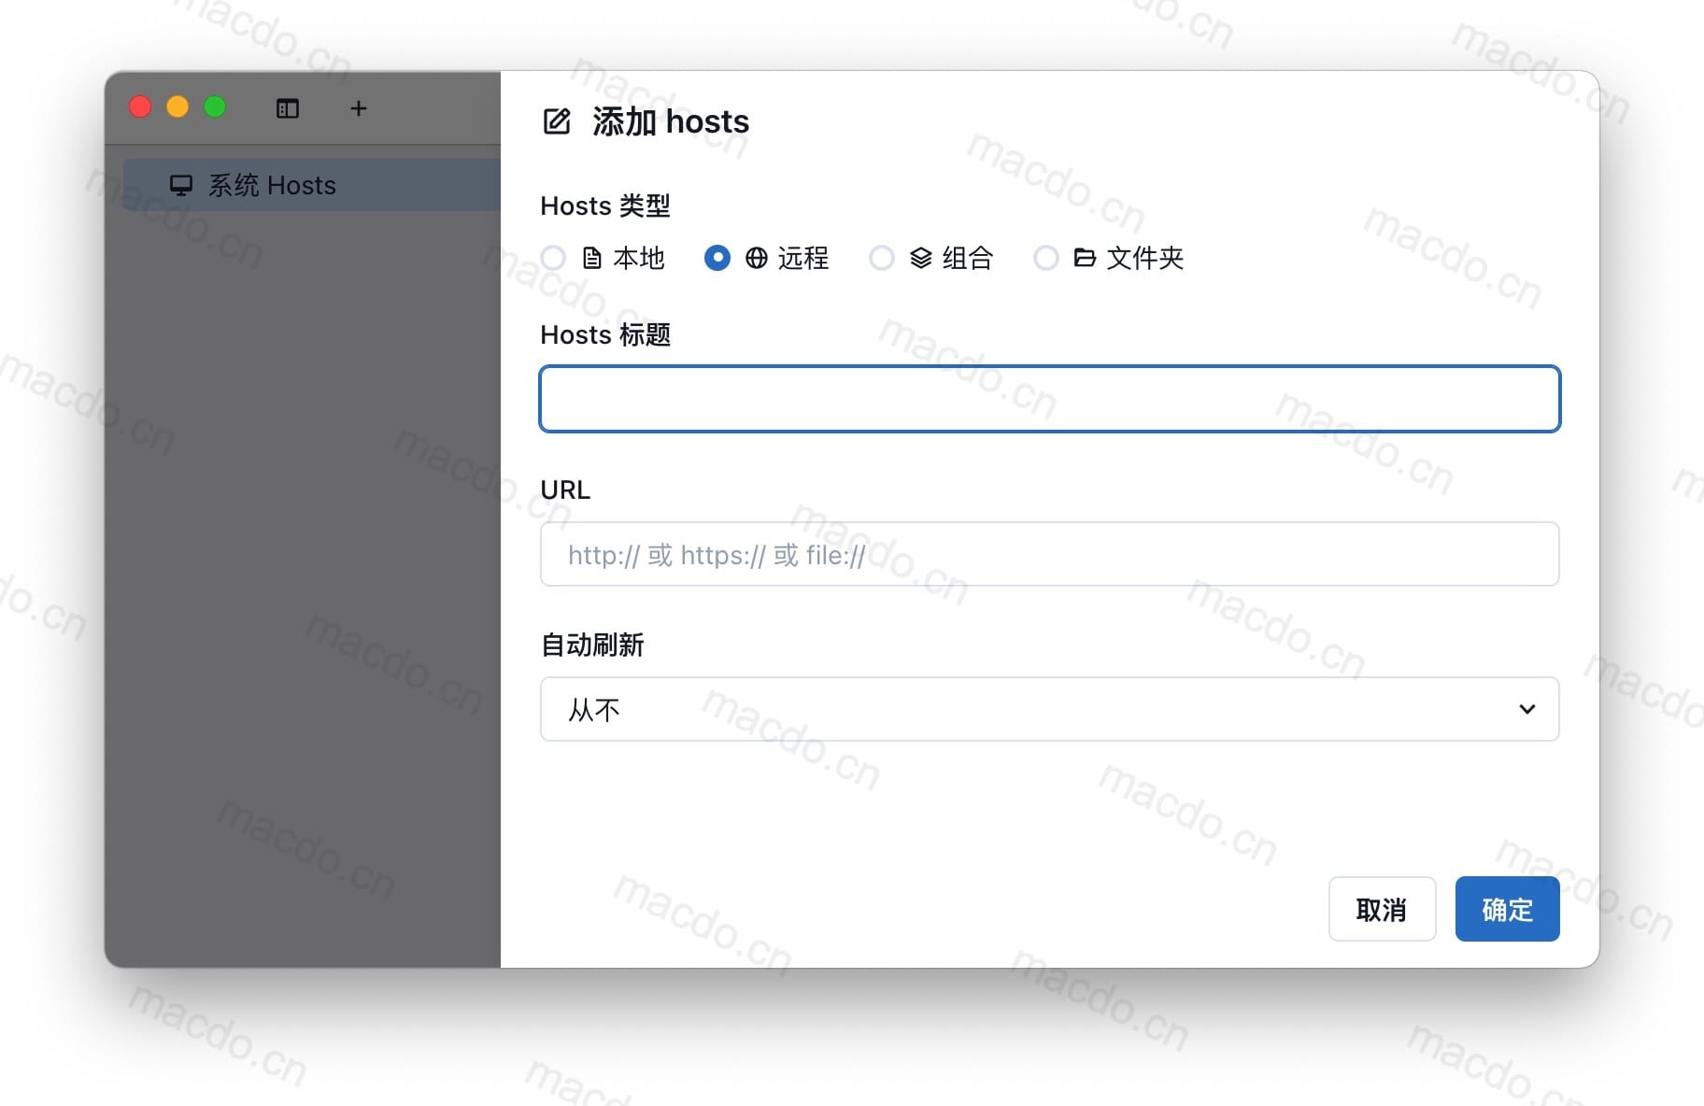Select the 远程 radio button
This screenshot has height=1106, width=1704.
717,258
